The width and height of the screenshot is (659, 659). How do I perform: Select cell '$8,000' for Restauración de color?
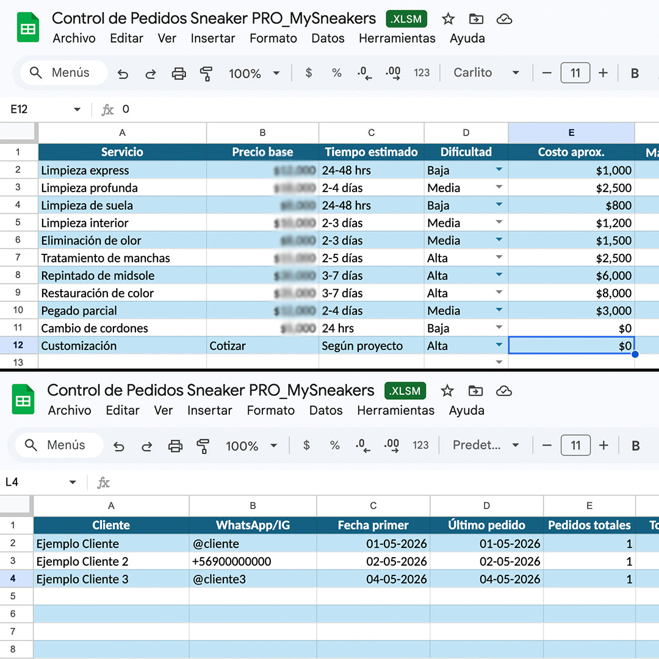[x=571, y=293]
